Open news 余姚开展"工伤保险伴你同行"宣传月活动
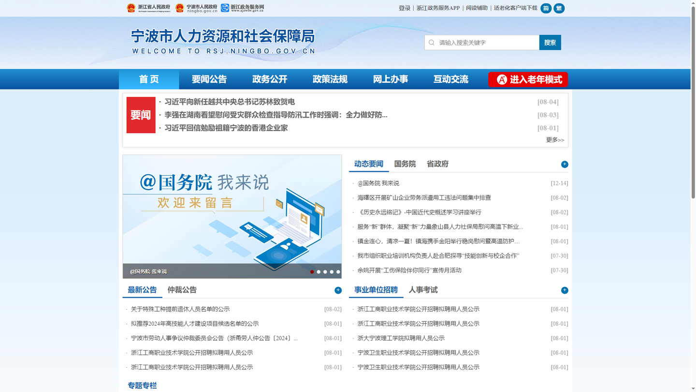This screenshot has width=696, height=392. 409,271
